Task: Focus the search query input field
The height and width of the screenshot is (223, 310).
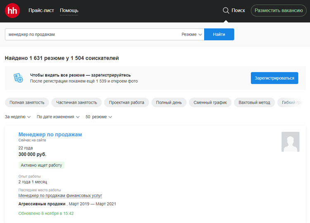Action: coord(91,34)
